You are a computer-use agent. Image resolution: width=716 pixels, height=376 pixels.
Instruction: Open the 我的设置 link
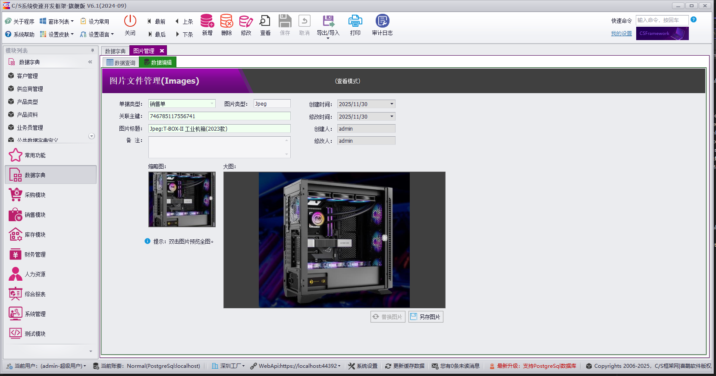click(621, 34)
